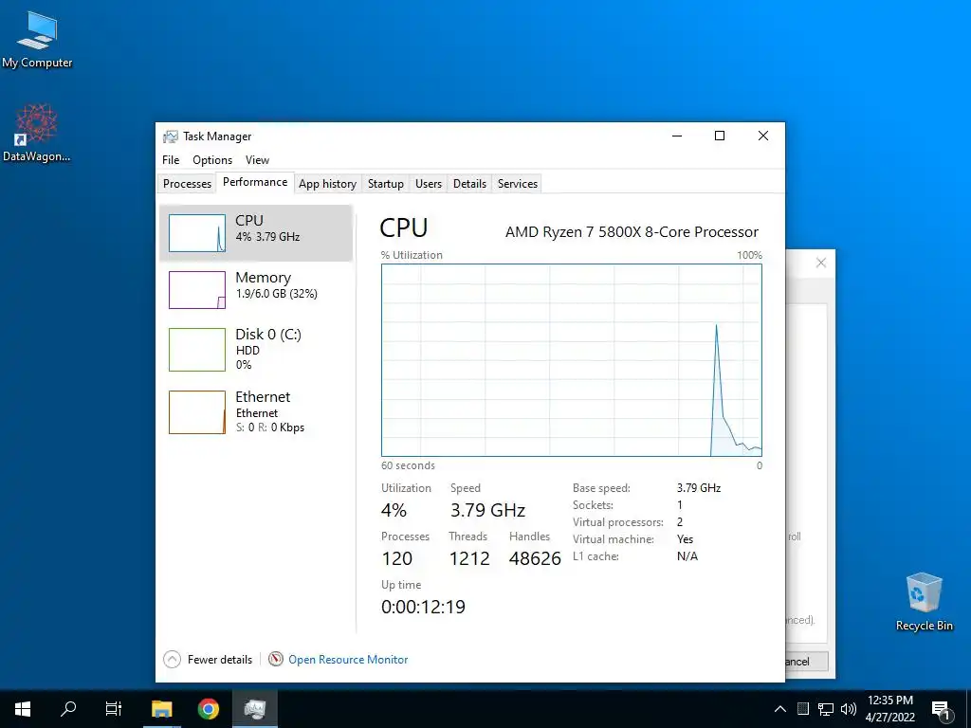Open the Windows Start menu
Image resolution: width=971 pixels, height=728 pixels.
coord(23,709)
